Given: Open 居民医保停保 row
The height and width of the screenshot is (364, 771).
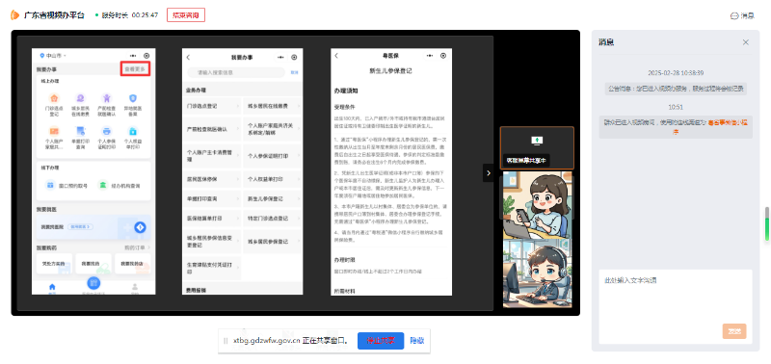Looking at the screenshot, I should click(x=211, y=180).
